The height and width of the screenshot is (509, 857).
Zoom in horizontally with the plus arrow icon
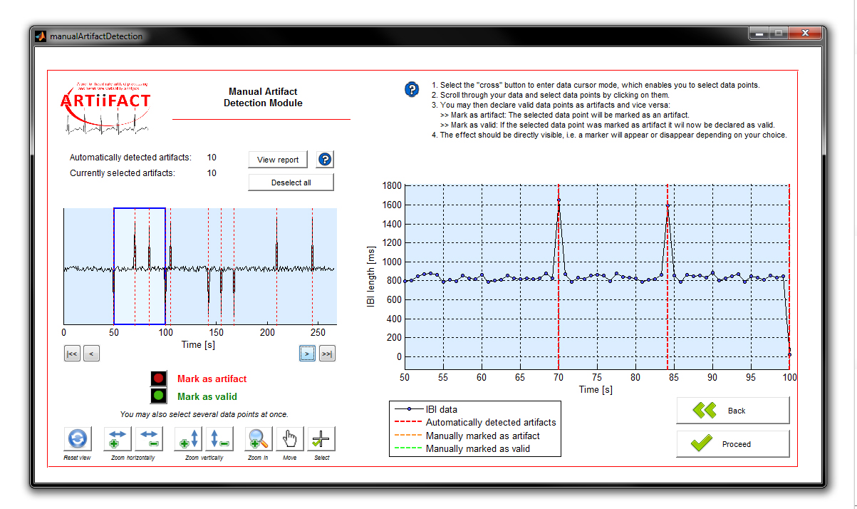click(x=118, y=439)
